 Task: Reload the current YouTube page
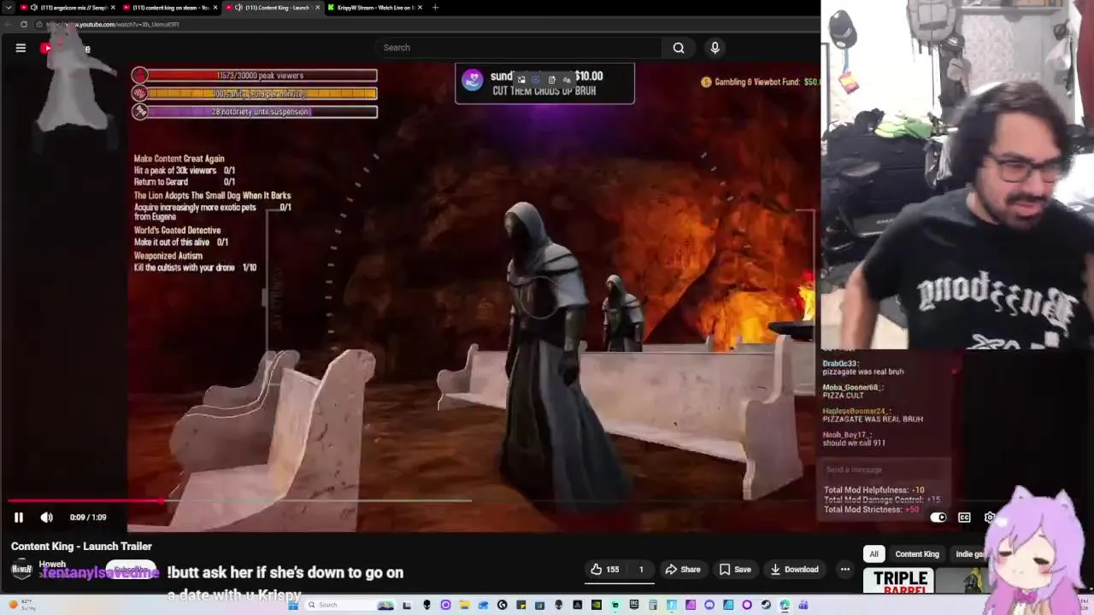[24, 25]
